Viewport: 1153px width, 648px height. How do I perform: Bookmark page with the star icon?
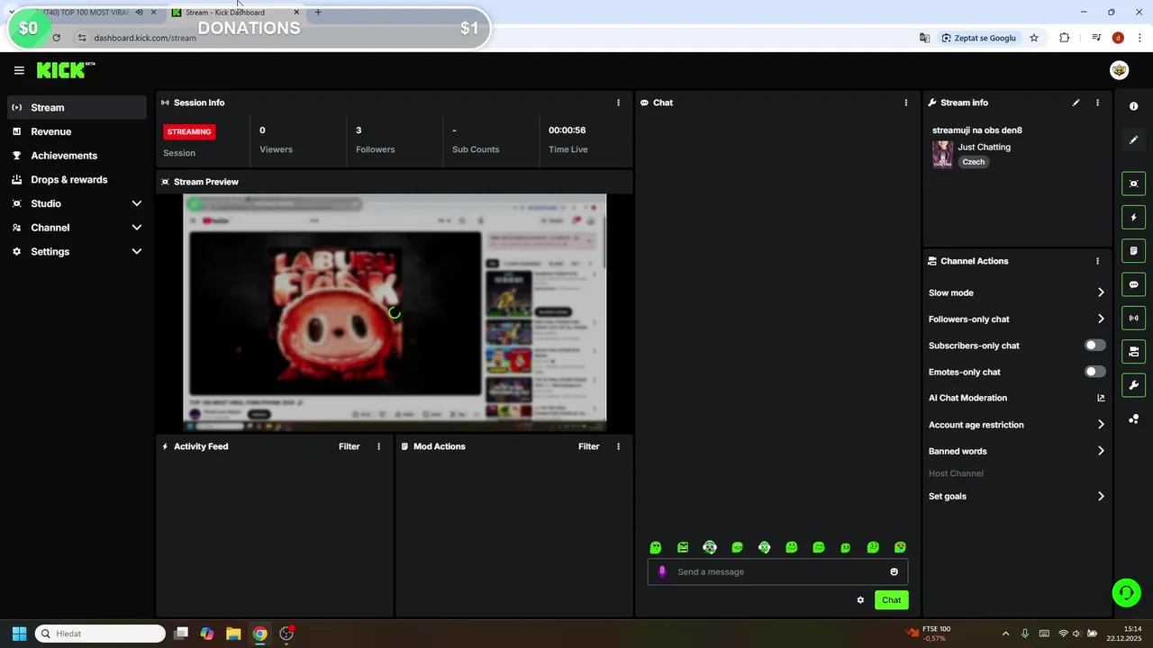click(1034, 38)
